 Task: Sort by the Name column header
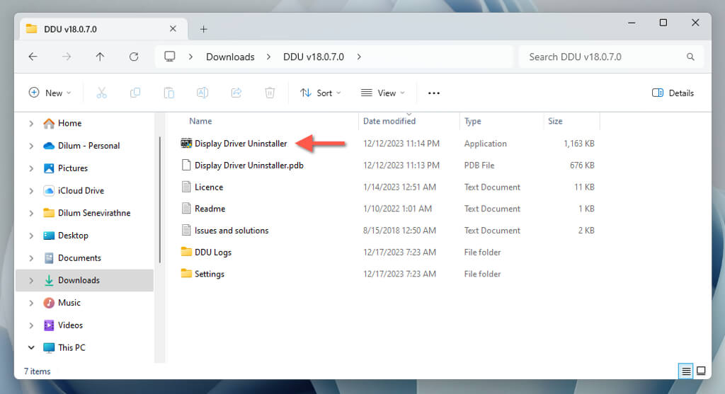point(200,121)
